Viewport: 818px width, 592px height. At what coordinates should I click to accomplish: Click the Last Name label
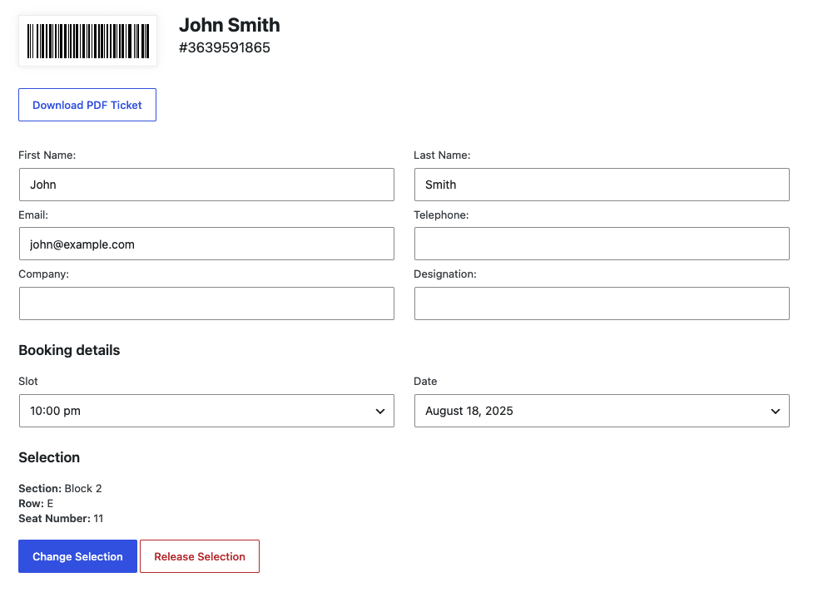pyautogui.click(x=442, y=155)
